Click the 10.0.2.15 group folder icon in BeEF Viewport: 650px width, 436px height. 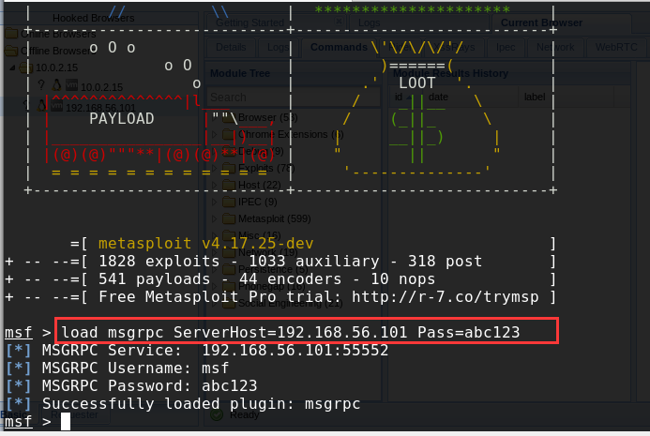click(26, 68)
